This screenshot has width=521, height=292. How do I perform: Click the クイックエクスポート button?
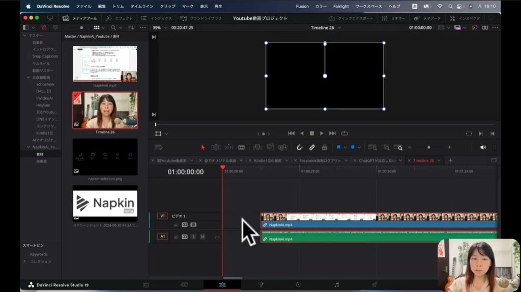pos(351,18)
